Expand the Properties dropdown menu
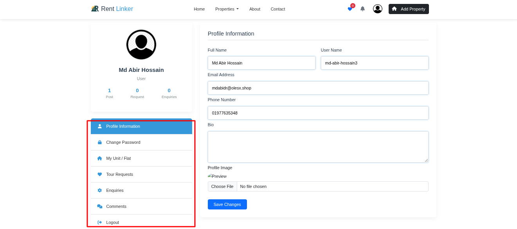517x229 pixels. (x=227, y=9)
